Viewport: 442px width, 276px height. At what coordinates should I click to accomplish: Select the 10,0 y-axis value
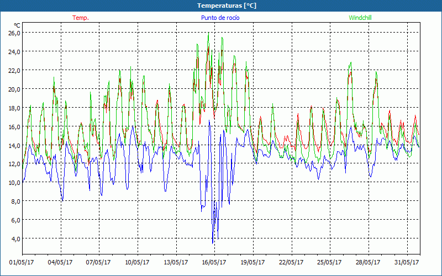pos(15,183)
